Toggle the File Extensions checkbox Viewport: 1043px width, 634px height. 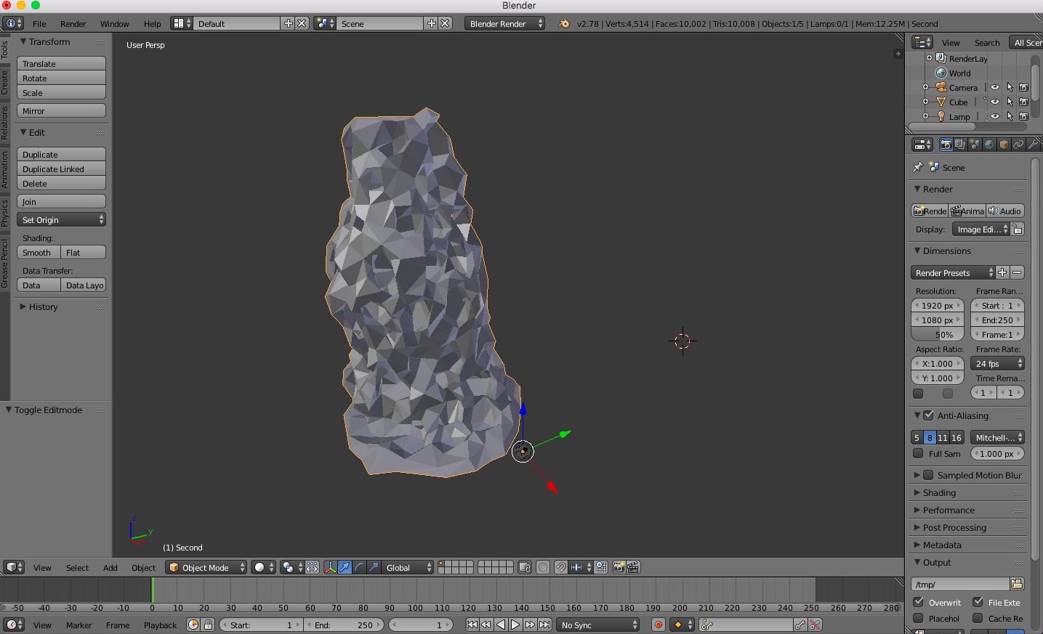click(x=978, y=602)
